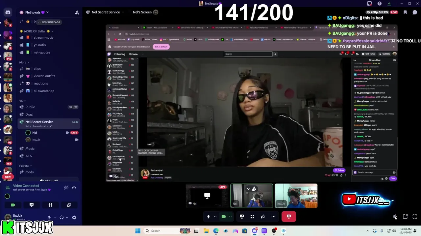Collapse the Private category

tap(26, 166)
